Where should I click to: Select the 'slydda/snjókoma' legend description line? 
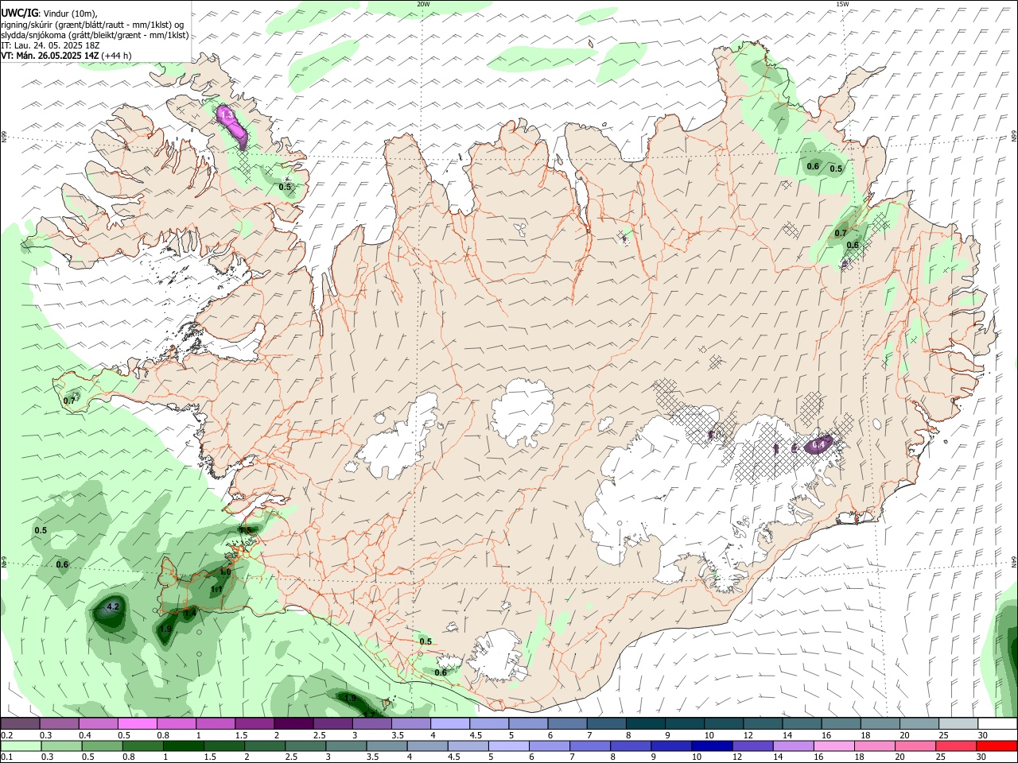(x=95, y=34)
